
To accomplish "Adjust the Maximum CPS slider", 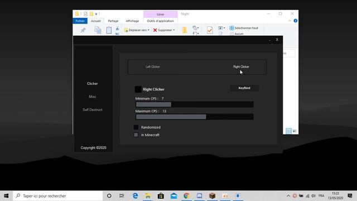I will point(195,117).
